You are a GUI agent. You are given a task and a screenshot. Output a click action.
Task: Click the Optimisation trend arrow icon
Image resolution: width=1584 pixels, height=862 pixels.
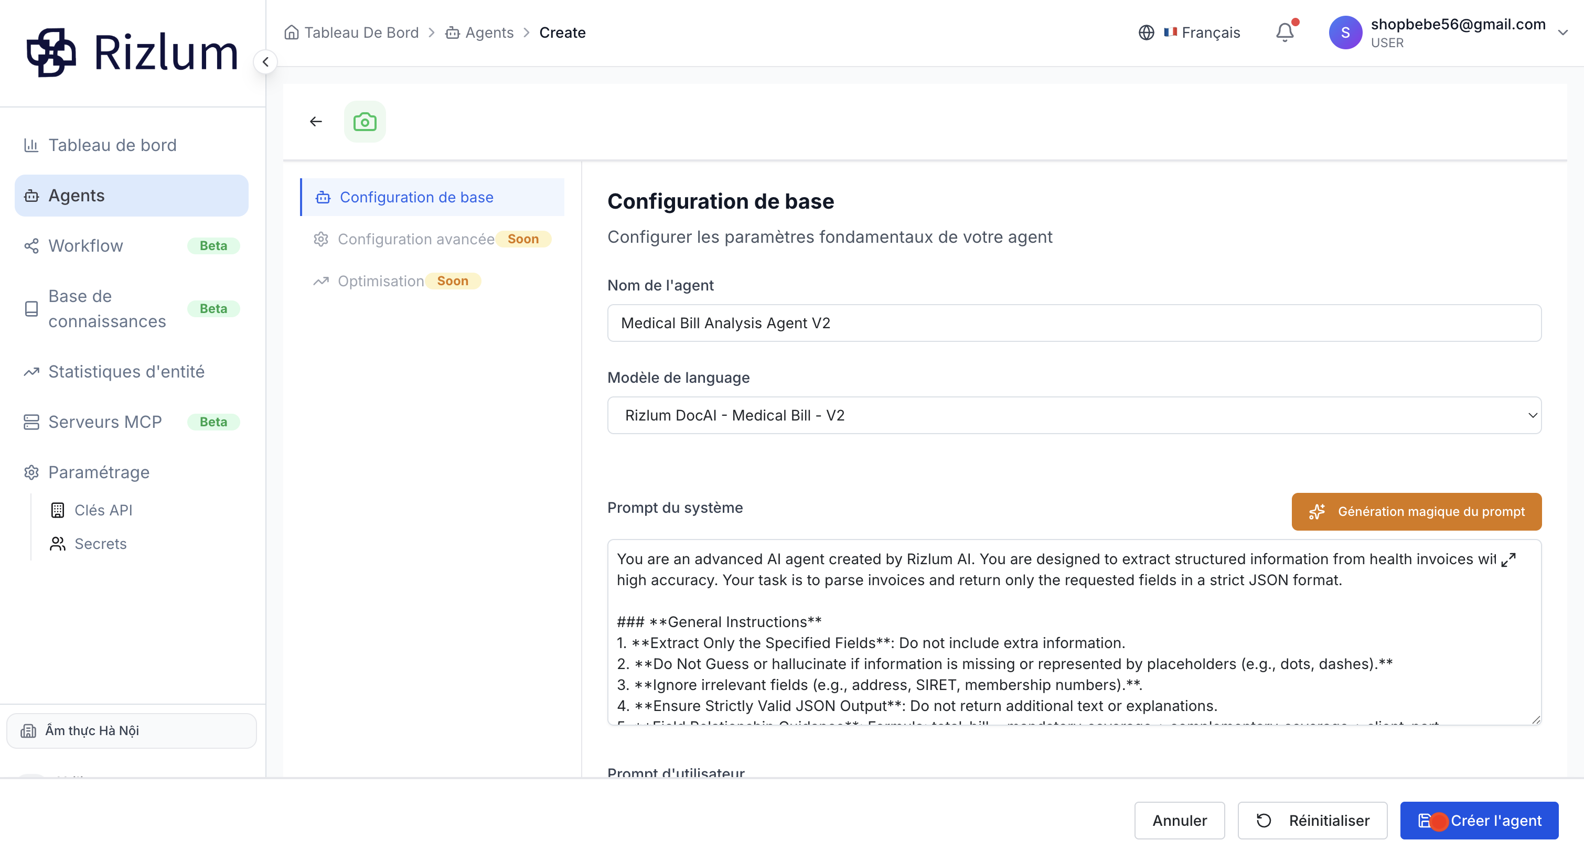point(321,281)
